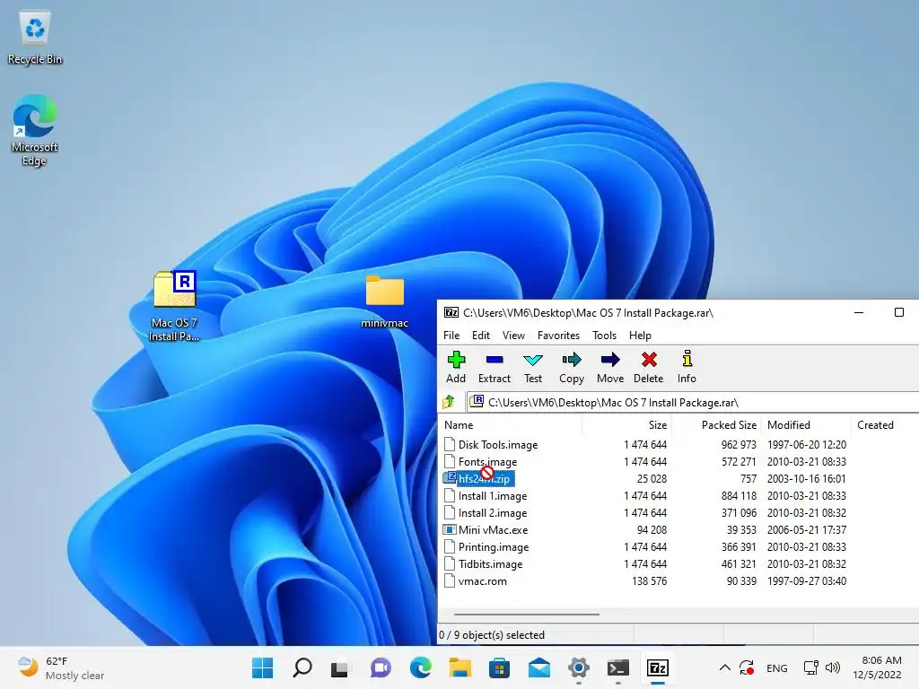Click the 7-Zip window title bar icon

[x=451, y=312]
